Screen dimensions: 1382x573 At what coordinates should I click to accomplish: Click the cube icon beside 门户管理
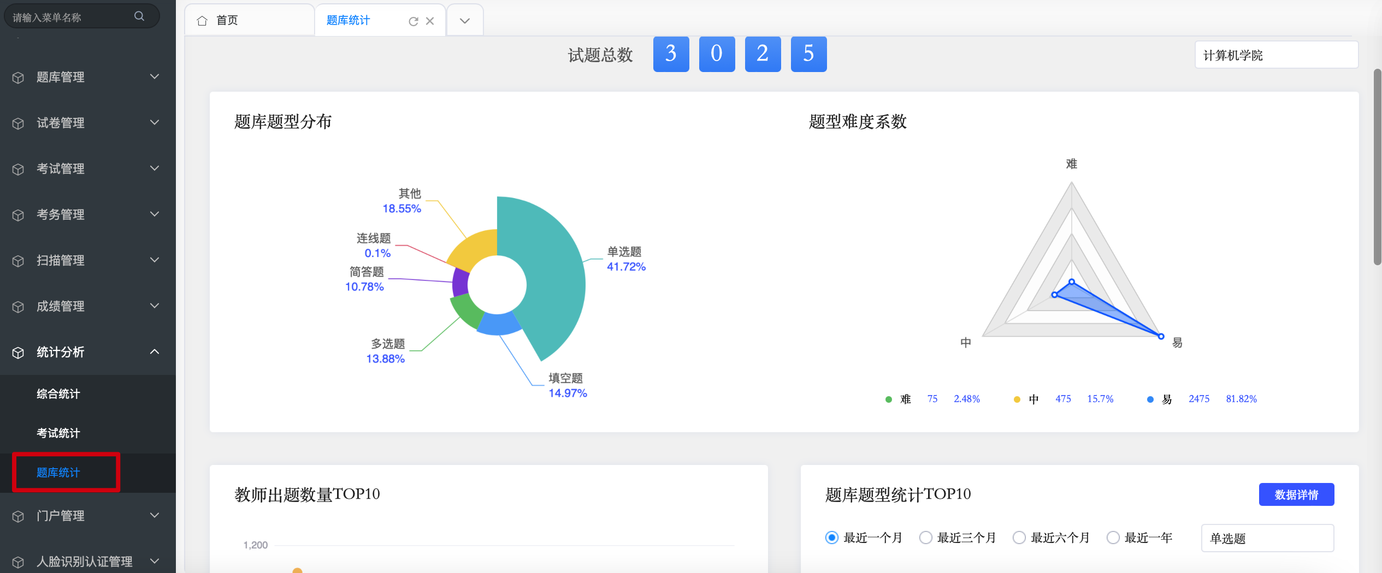click(x=18, y=516)
